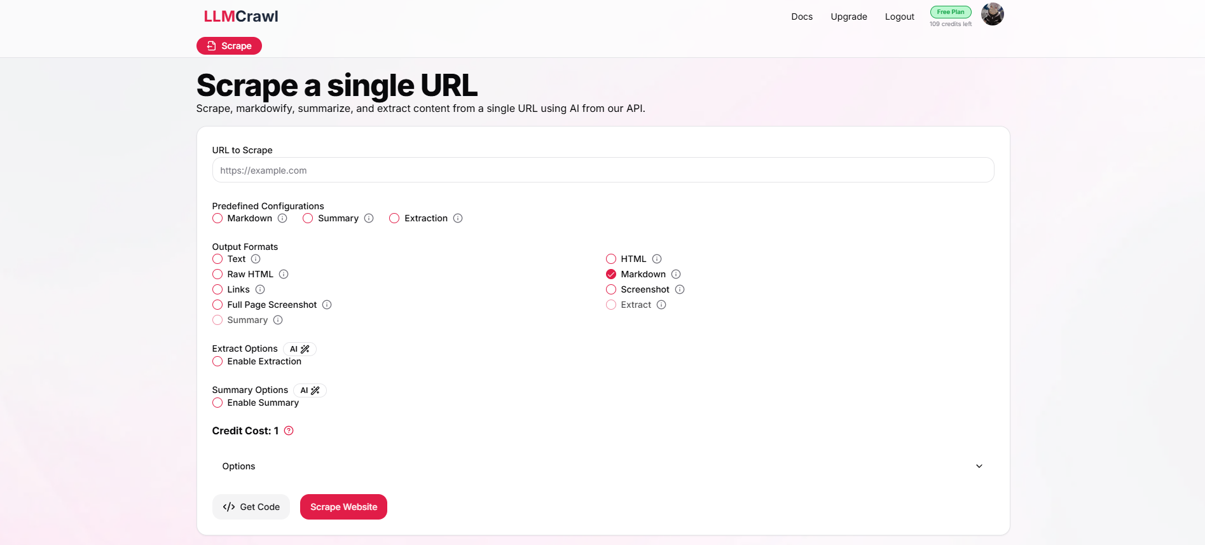1205x545 pixels.
Task: Click the AI badge beside Summary Options
Action: [310, 390]
